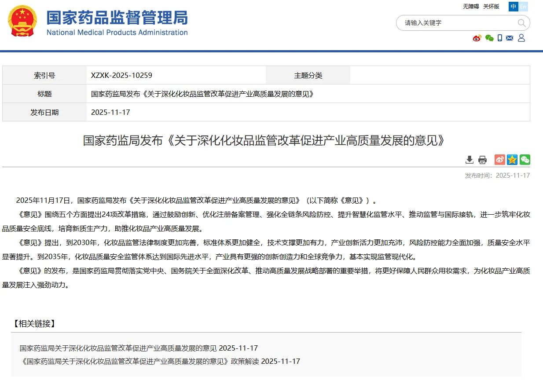Click the search magnifier icon
Screen dimensions: 543x388
coord(521,23)
